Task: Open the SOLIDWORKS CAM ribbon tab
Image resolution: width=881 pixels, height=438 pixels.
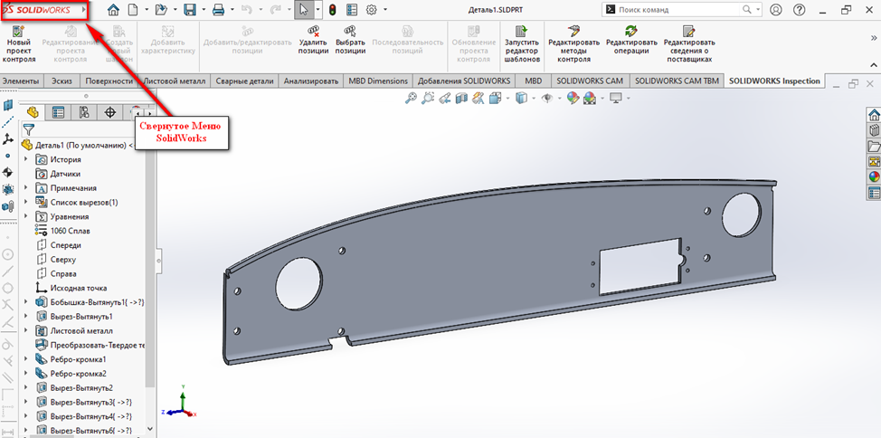Action: coord(590,81)
